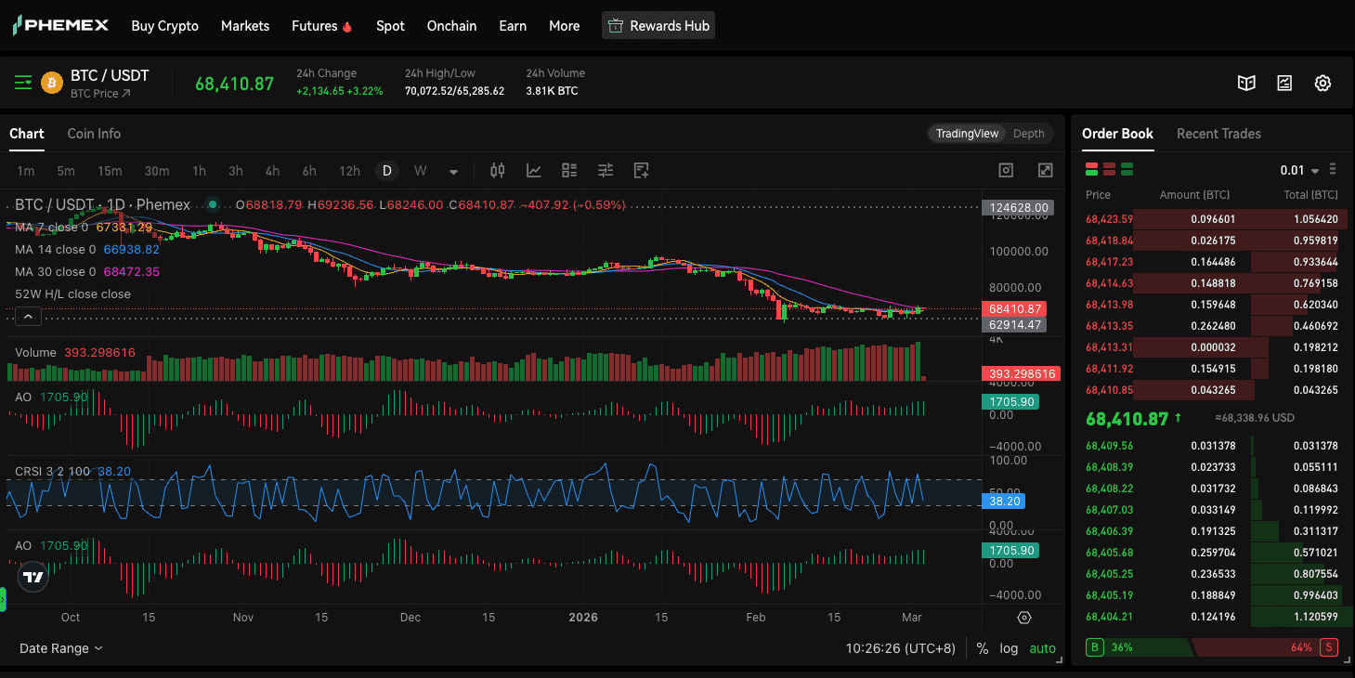Viewport: 1355px width, 678px height.
Task: Open the Indicators line-chart icon
Action: 534,171
